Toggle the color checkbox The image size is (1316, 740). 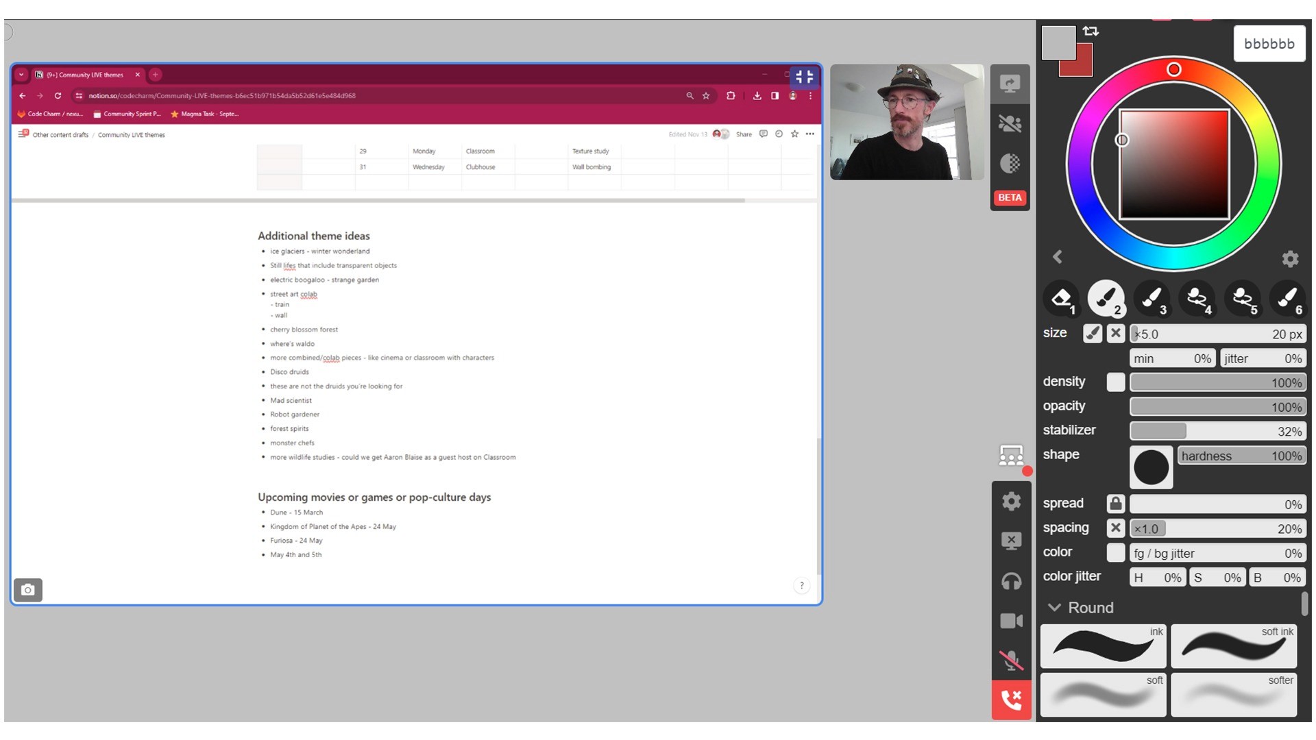point(1115,552)
